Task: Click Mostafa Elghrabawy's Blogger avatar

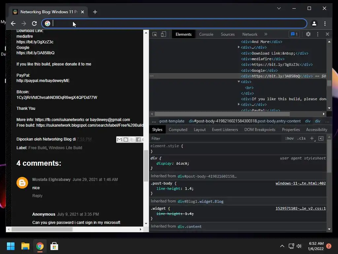Action: click(x=22, y=183)
